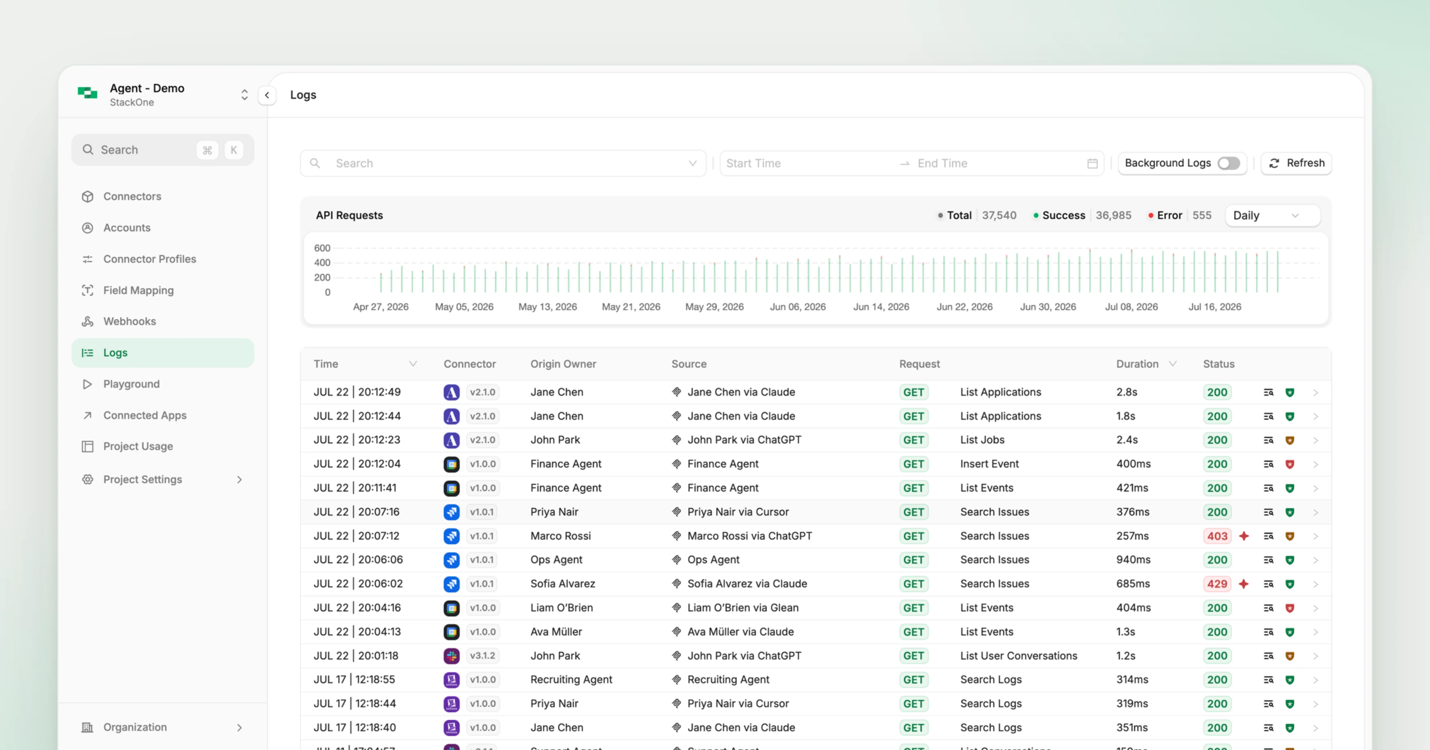Open Project Usage in the sidebar
The width and height of the screenshot is (1430, 750).
(x=162, y=446)
